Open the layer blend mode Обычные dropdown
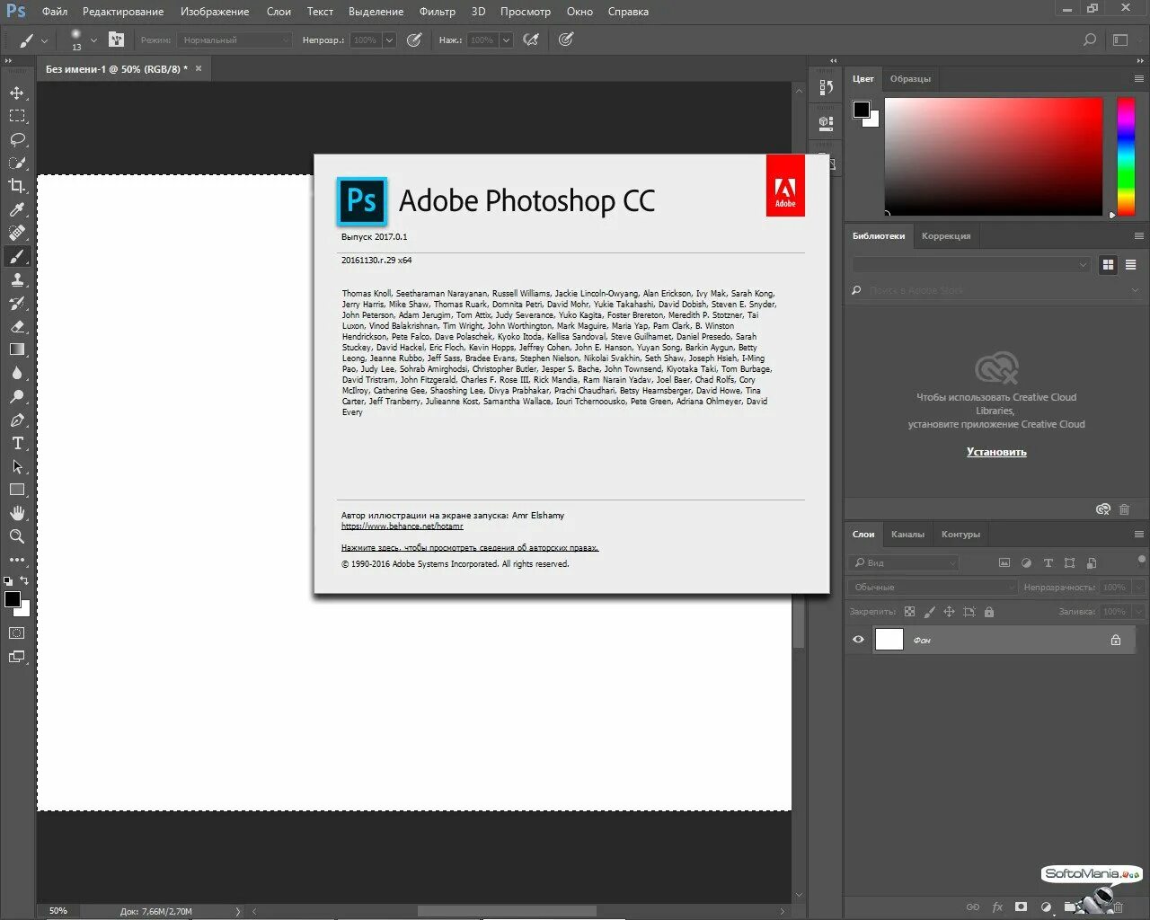 (x=932, y=587)
